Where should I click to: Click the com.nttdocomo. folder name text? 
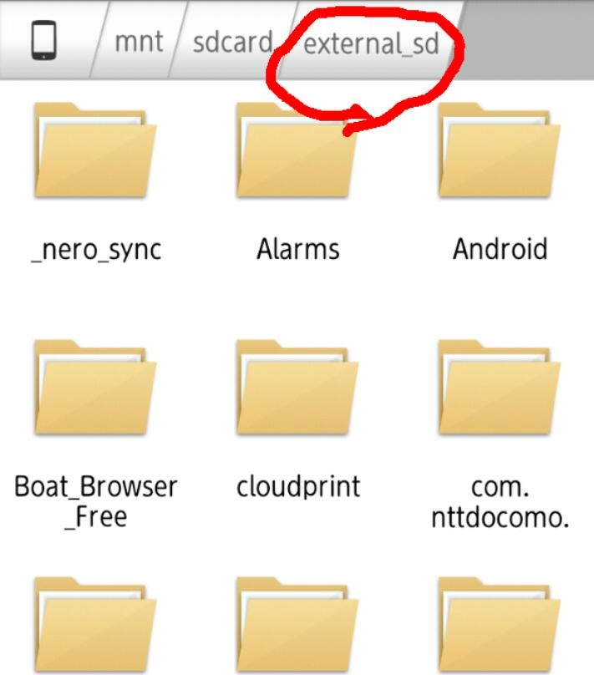[x=500, y=501]
